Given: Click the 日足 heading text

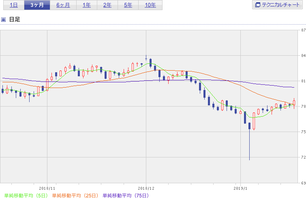Looking at the screenshot, I should [15, 19].
